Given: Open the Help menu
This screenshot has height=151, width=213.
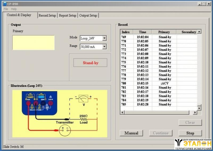Looking at the screenshot, I should [14, 9].
